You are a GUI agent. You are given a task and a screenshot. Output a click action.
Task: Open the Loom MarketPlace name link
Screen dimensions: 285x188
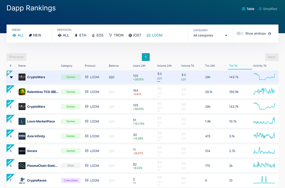[x=41, y=121]
